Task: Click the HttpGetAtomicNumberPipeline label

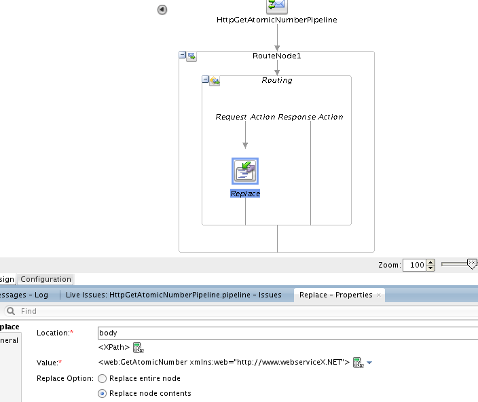Action: point(277,20)
